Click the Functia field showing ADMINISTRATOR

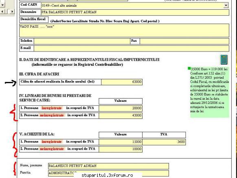click(108, 173)
